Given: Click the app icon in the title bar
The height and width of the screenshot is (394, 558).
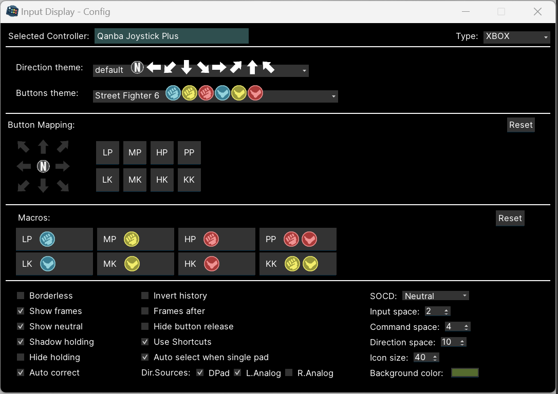Looking at the screenshot, I should [x=12, y=11].
